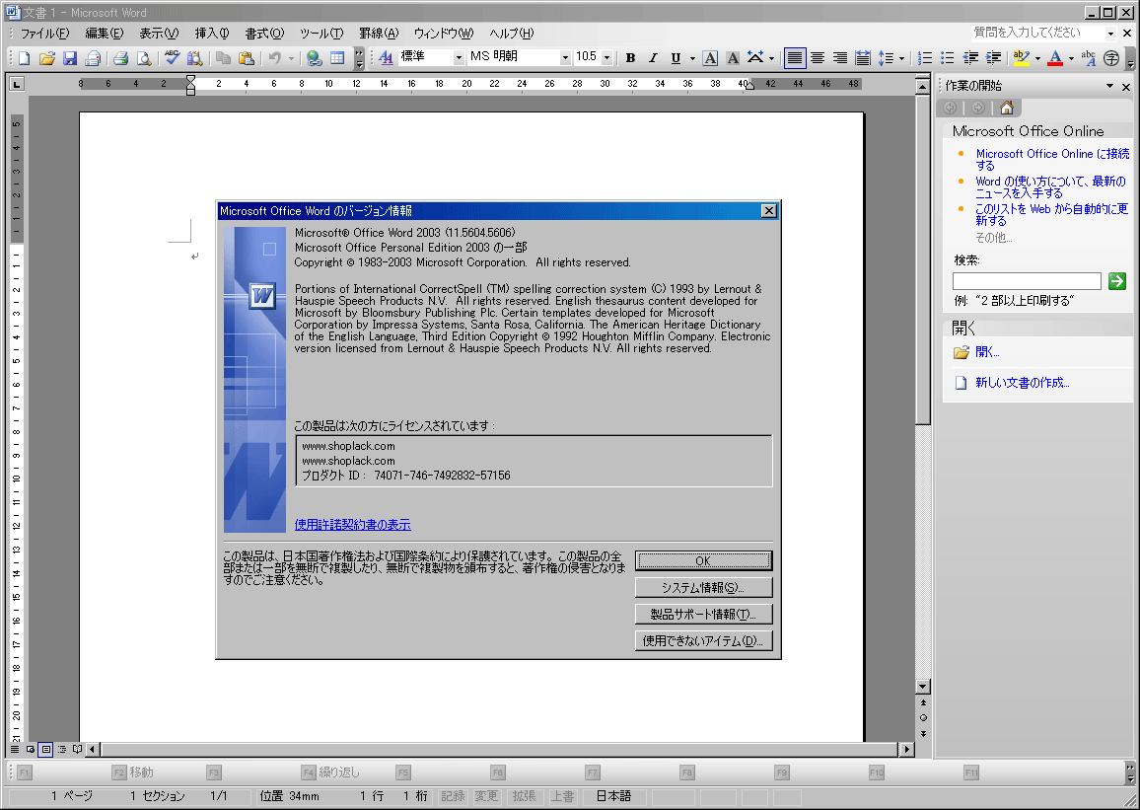Click the distributed alignment icon

(x=862, y=58)
